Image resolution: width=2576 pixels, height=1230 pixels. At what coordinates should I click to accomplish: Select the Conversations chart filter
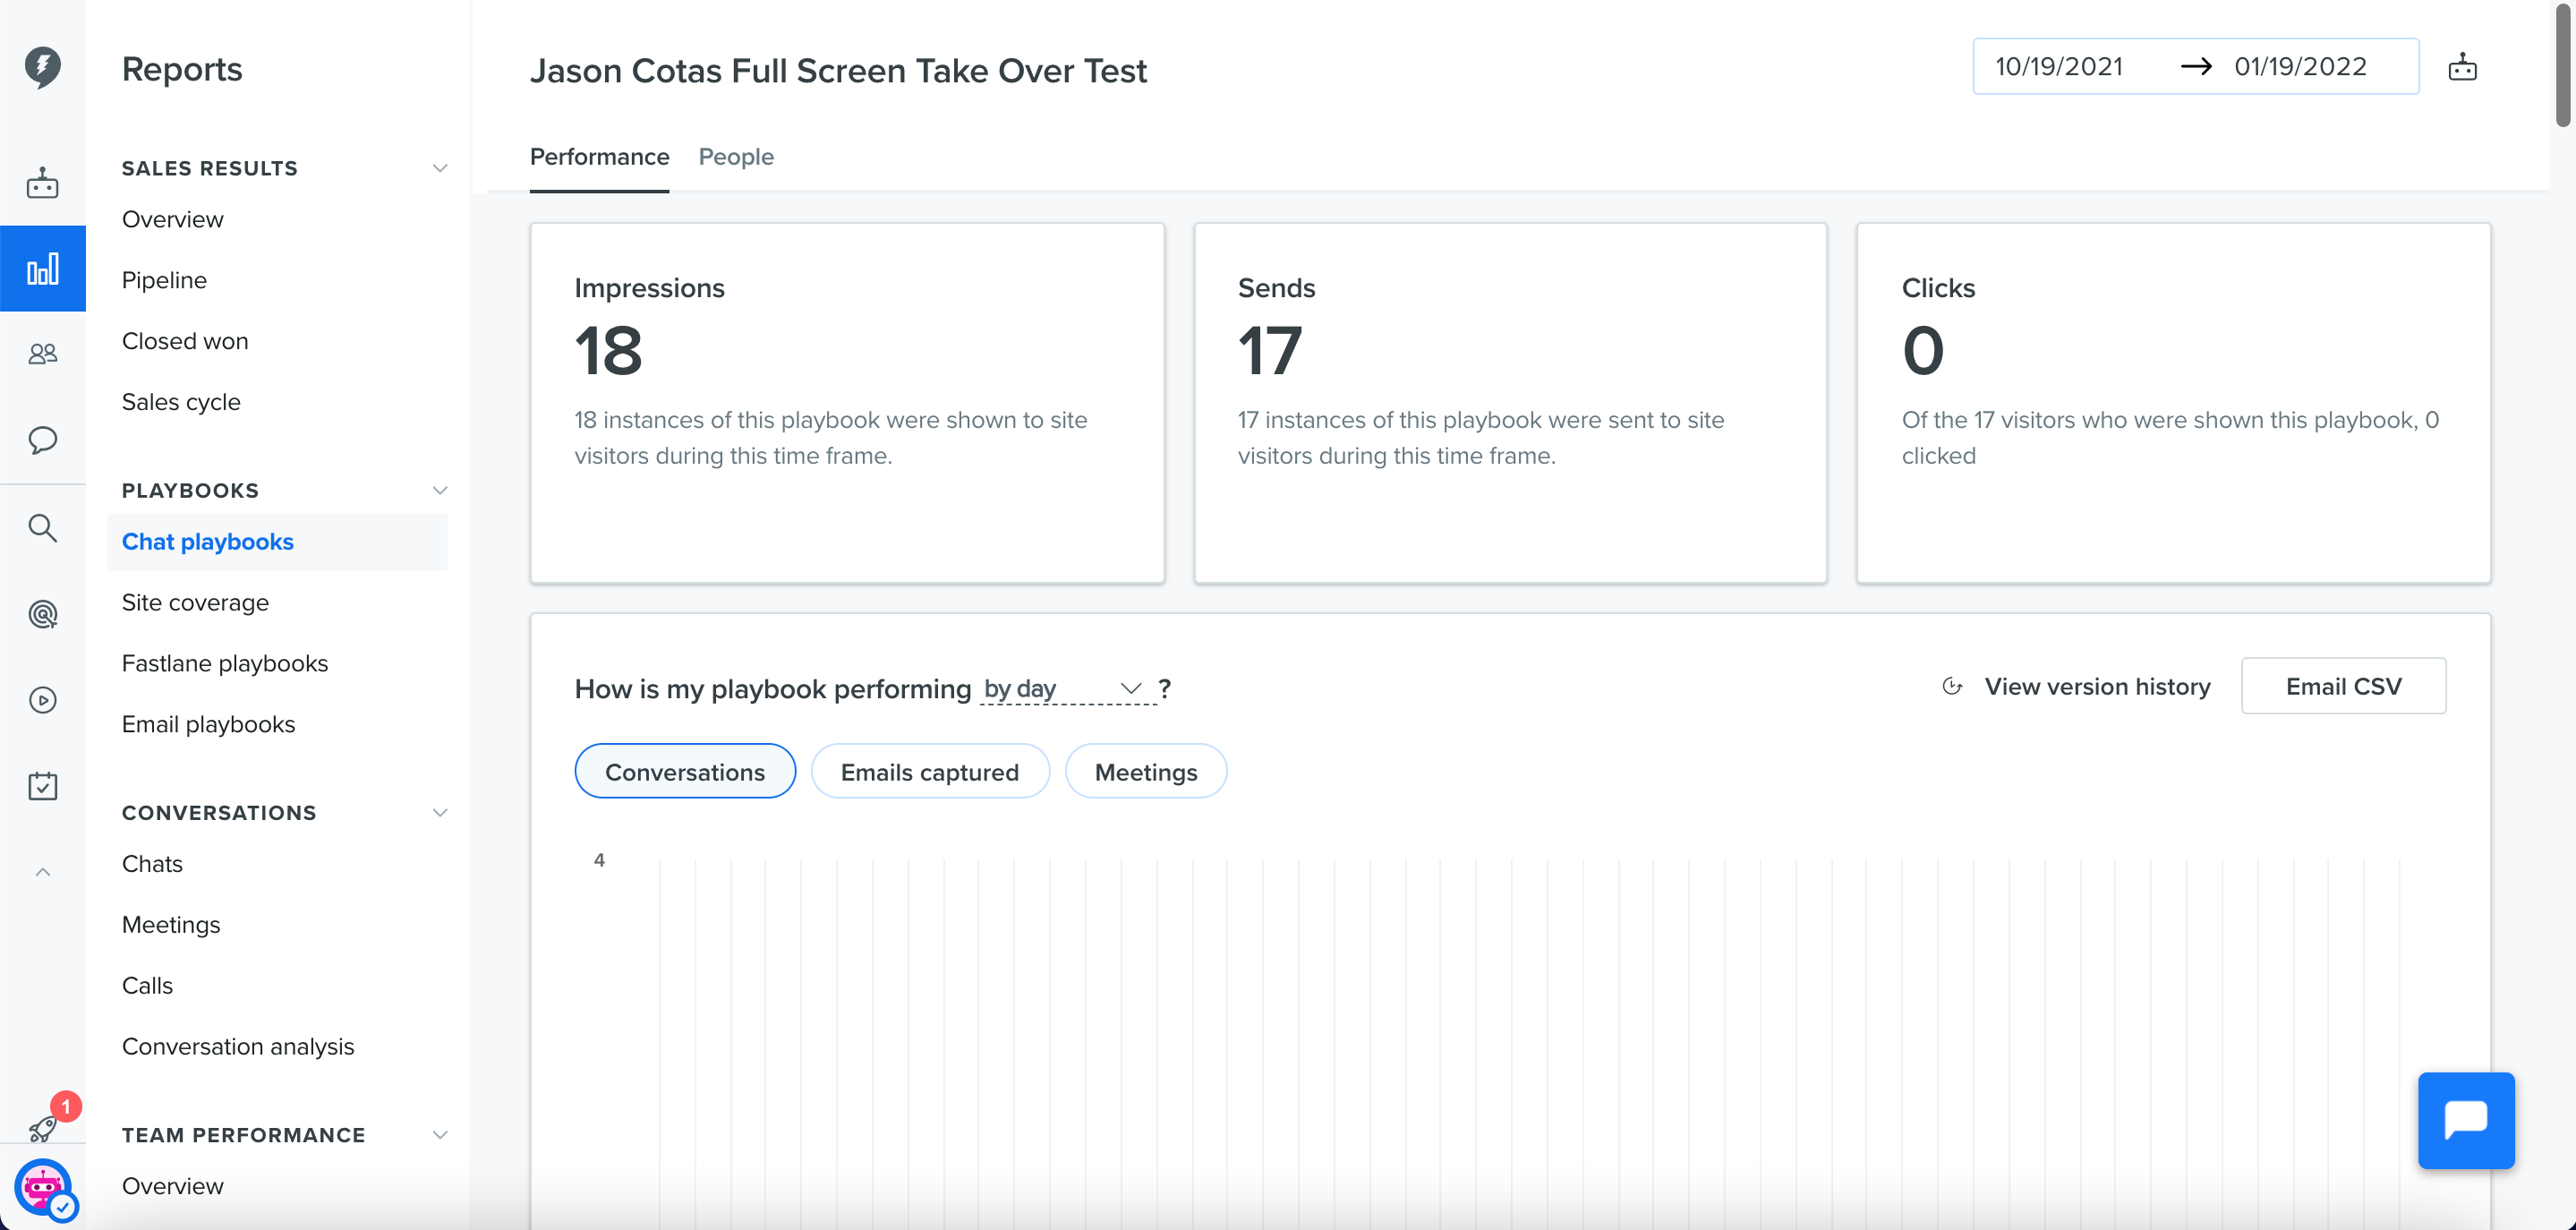(x=685, y=771)
